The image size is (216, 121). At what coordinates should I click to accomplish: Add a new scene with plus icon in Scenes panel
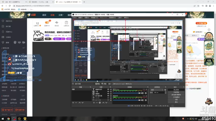pyautogui.click(x=73, y=103)
